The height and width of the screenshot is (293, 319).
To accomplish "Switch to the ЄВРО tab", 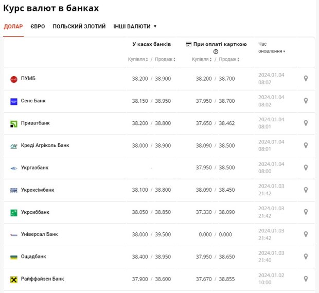I will click(x=38, y=26).
